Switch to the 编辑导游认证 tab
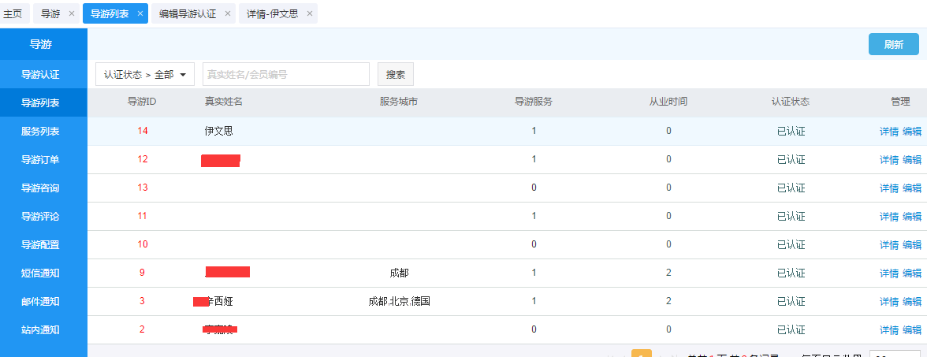This screenshot has width=927, height=357. pos(187,14)
